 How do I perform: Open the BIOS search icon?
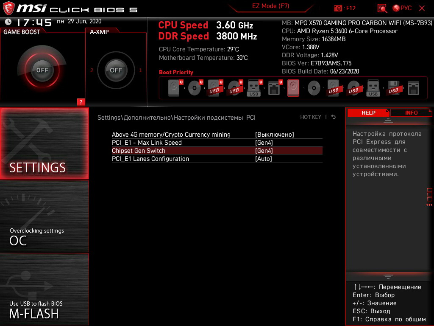point(382,8)
